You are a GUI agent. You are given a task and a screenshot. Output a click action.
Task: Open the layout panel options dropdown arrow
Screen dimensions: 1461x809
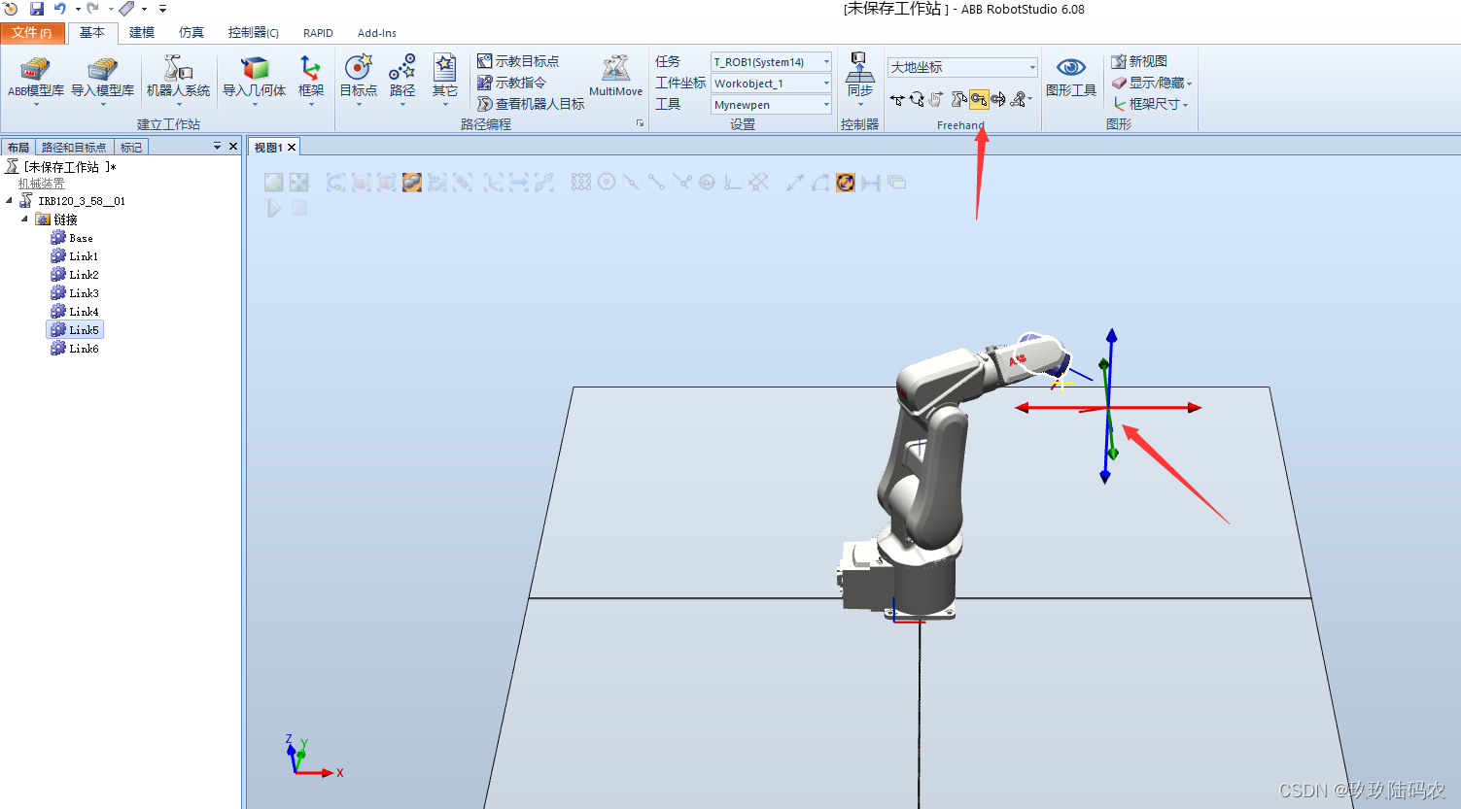(x=217, y=146)
